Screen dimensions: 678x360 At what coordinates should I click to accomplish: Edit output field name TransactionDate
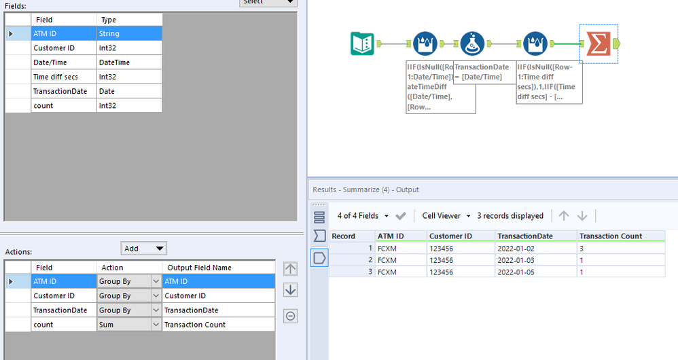pos(218,310)
